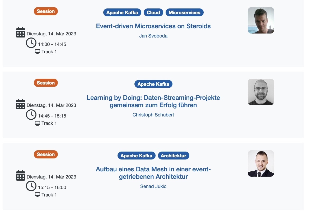
Task: Click the Apache Kafka tag above Learning by Doing
Action: (153, 84)
